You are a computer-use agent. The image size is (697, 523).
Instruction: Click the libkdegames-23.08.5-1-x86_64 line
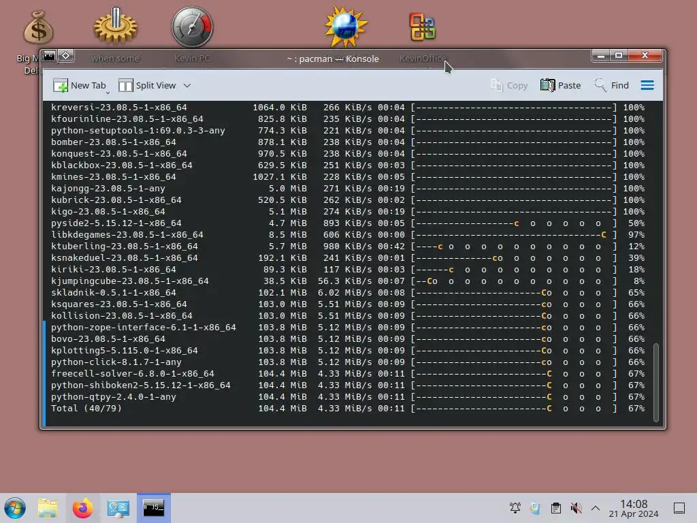[348, 234]
